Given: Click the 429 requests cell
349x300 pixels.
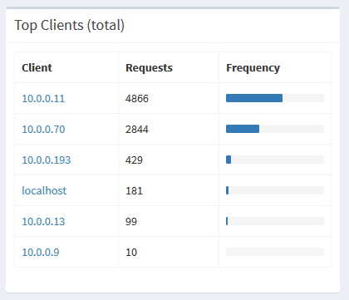Looking at the screenshot, I should 169,160.
